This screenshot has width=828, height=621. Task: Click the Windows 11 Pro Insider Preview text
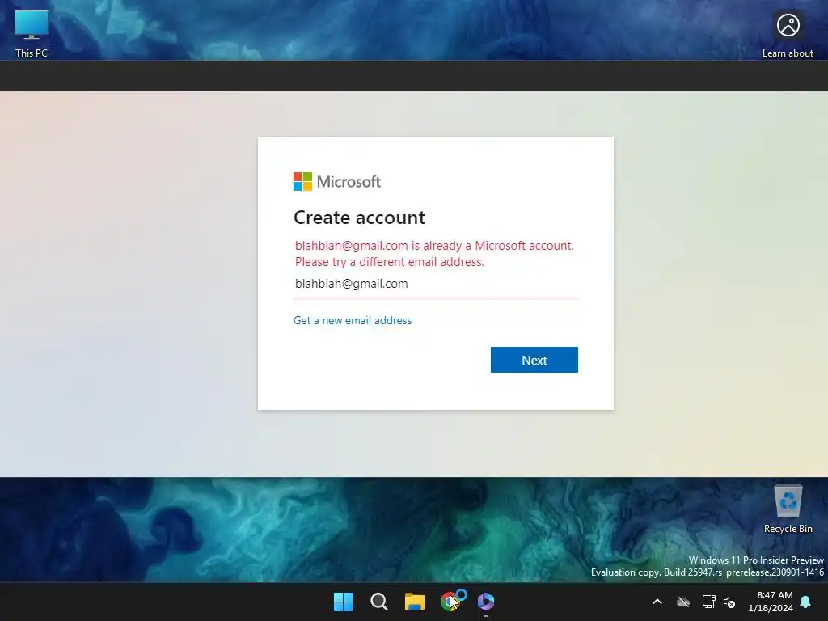tap(756, 560)
